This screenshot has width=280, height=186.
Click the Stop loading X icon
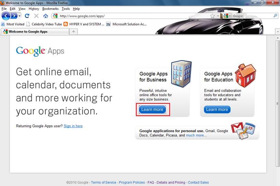click(37, 16)
